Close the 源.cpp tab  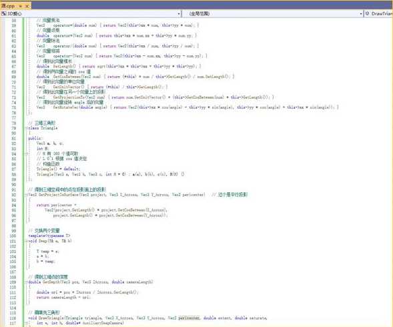(x=27, y=6)
